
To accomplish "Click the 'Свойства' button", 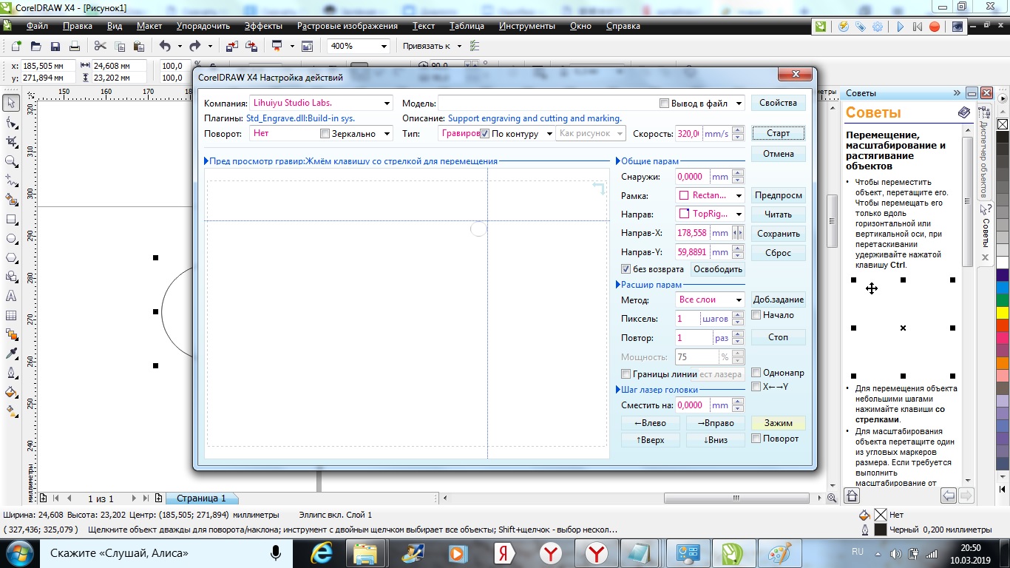I will (779, 103).
